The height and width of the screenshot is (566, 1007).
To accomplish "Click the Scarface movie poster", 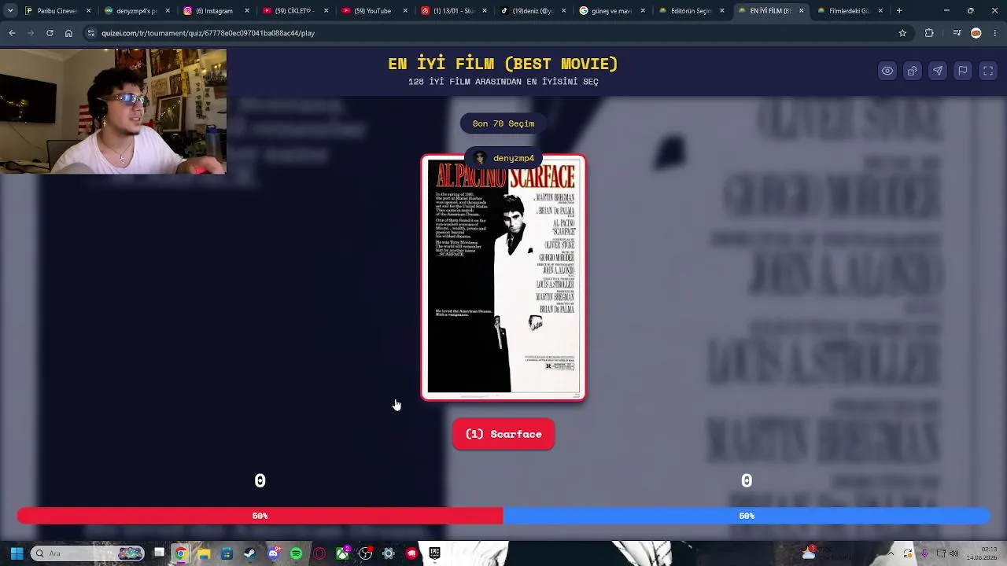I will pyautogui.click(x=503, y=277).
